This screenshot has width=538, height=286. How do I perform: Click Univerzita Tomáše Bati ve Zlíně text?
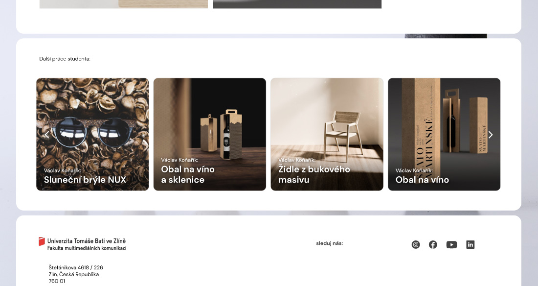(87, 241)
